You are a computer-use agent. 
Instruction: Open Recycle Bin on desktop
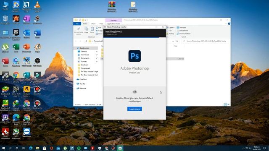(5, 20)
